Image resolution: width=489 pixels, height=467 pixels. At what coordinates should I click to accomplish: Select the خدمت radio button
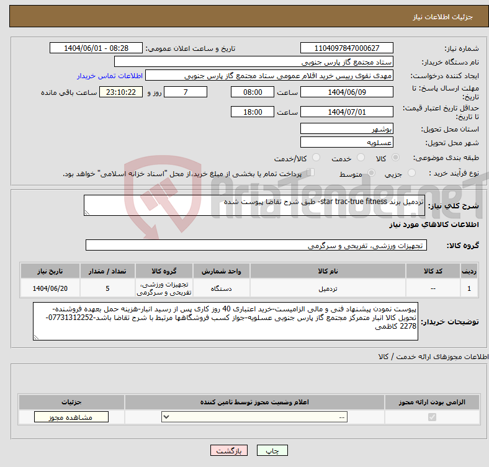pos(361,158)
